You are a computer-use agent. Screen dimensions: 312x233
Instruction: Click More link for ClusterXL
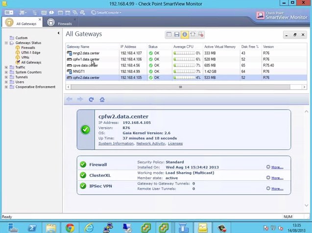click(277, 178)
